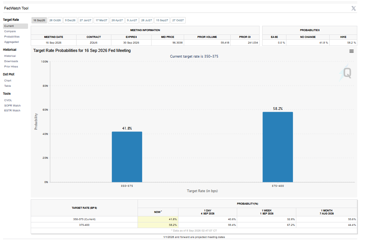366x241 pixels.
Task: Open Compare under Target Rate
Action: [x=10, y=31]
